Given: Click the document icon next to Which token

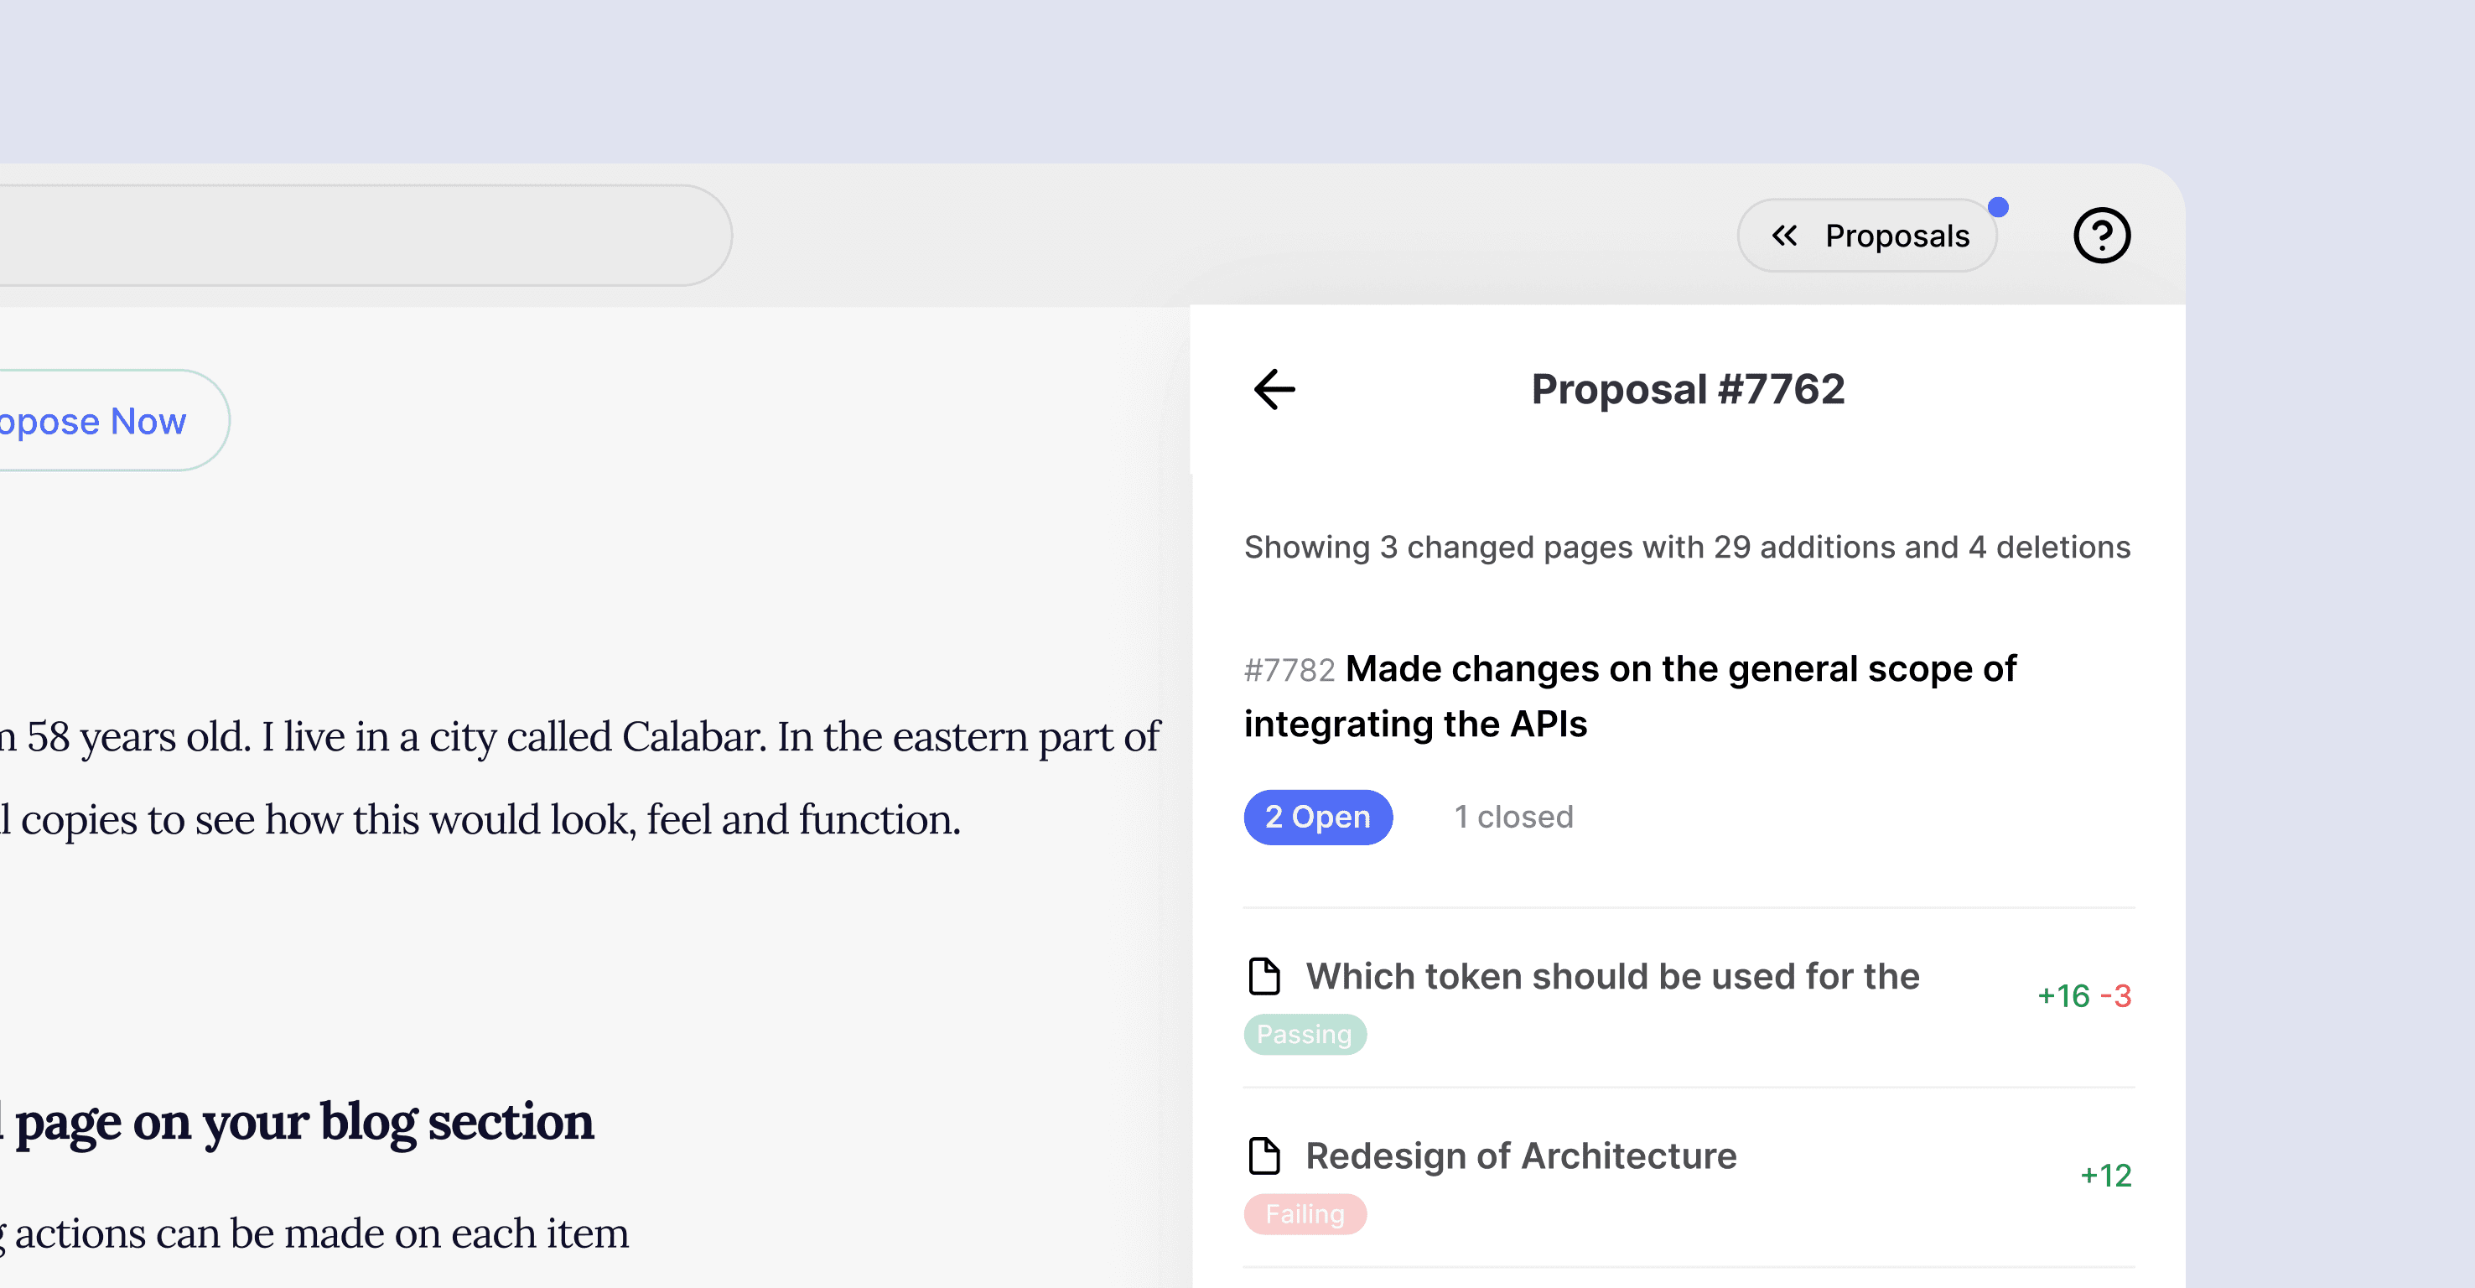Looking at the screenshot, I should click(x=1263, y=975).
